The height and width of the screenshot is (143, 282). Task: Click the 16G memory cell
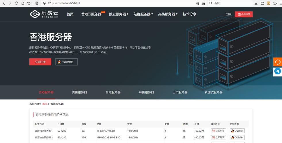tap(84, 138)
